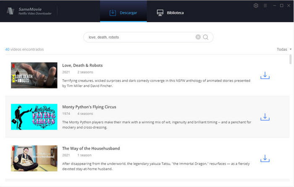Minimize the SameMovie window
Viewport: 294px width, 187px height.
tap(275, 5)
